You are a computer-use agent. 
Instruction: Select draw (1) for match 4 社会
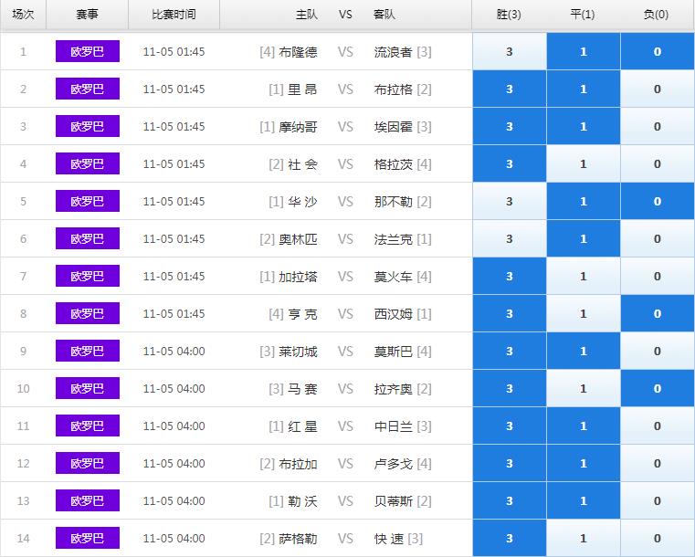click(584, 164)
